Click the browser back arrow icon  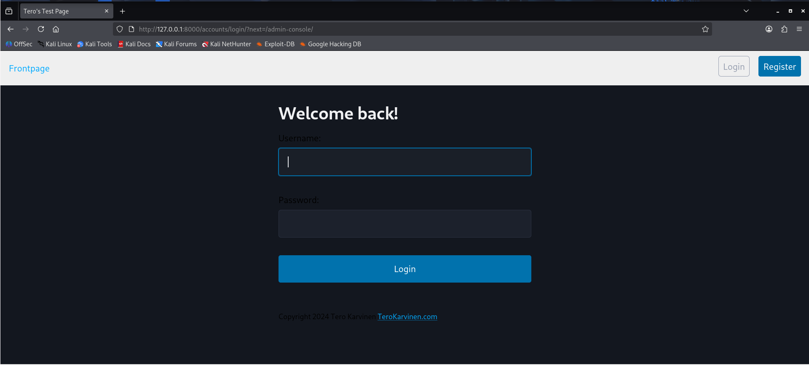[x=11, y=29]
